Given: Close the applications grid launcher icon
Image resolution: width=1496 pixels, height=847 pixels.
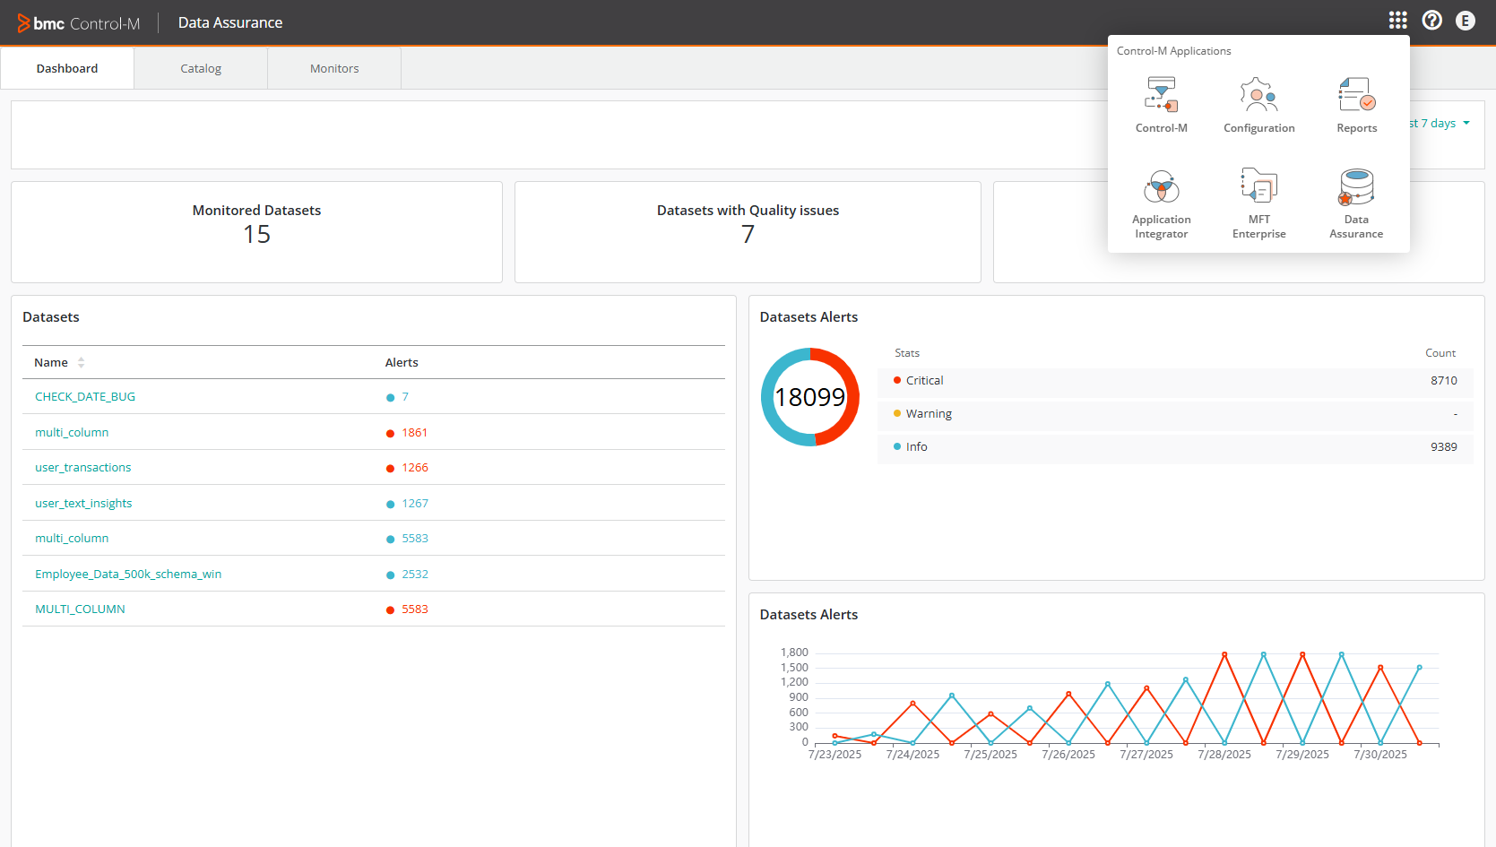Looking at the screenshot, I should [x=1397, y=21].
